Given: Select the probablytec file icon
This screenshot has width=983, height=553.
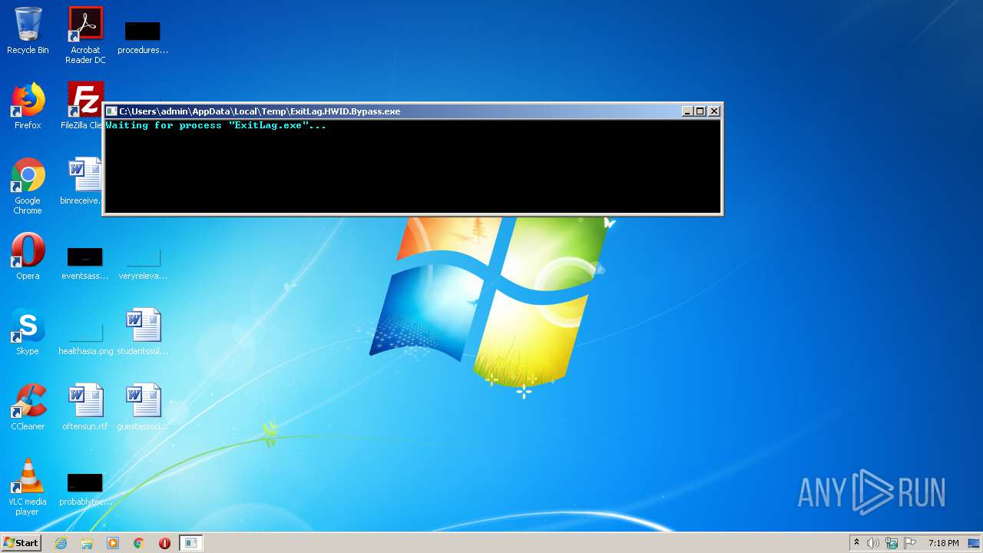Looking at the screenshot, I should pyautogui.click(x=85, y=488).
